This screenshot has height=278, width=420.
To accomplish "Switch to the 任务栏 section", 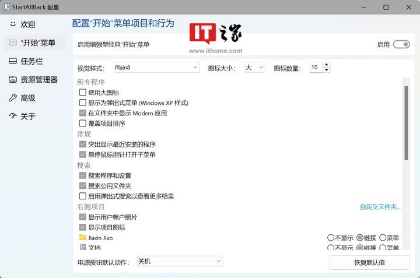I will [x=34, y=61].
